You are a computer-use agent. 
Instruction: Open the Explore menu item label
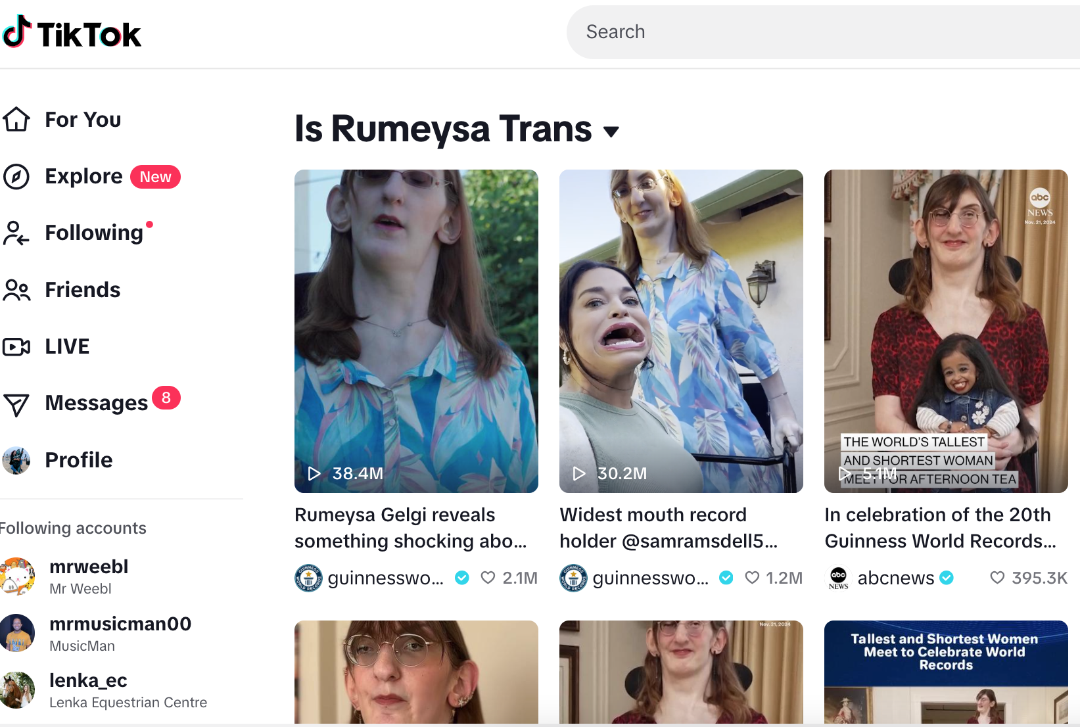83,176
